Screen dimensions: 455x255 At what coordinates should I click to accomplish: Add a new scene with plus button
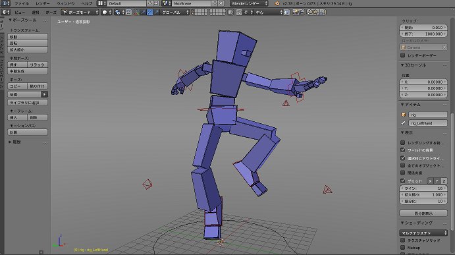[x=215, y=3]
